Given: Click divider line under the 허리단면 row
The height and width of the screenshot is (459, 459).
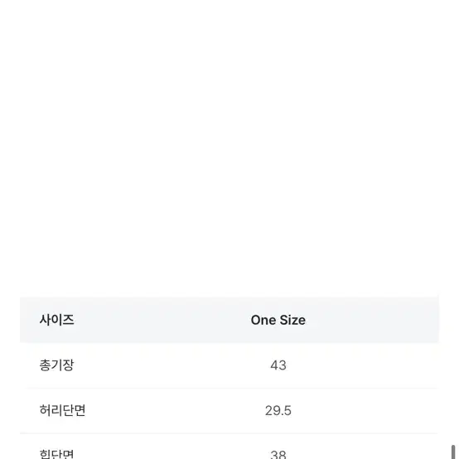Looking at the screenshot, I should [229, 433].
